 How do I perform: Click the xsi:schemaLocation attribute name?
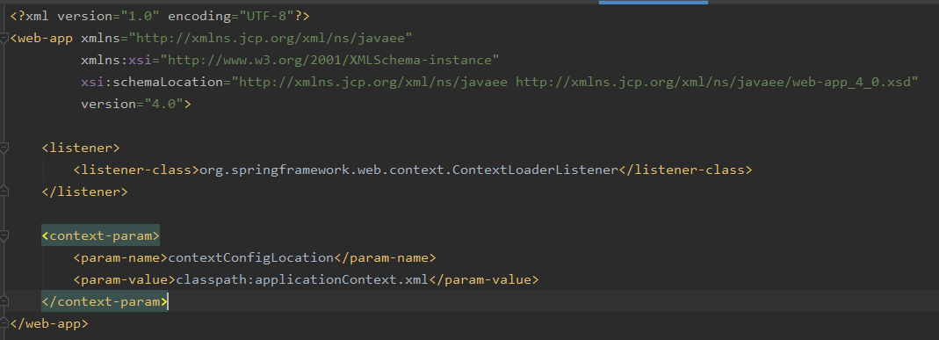click(152, 82)
